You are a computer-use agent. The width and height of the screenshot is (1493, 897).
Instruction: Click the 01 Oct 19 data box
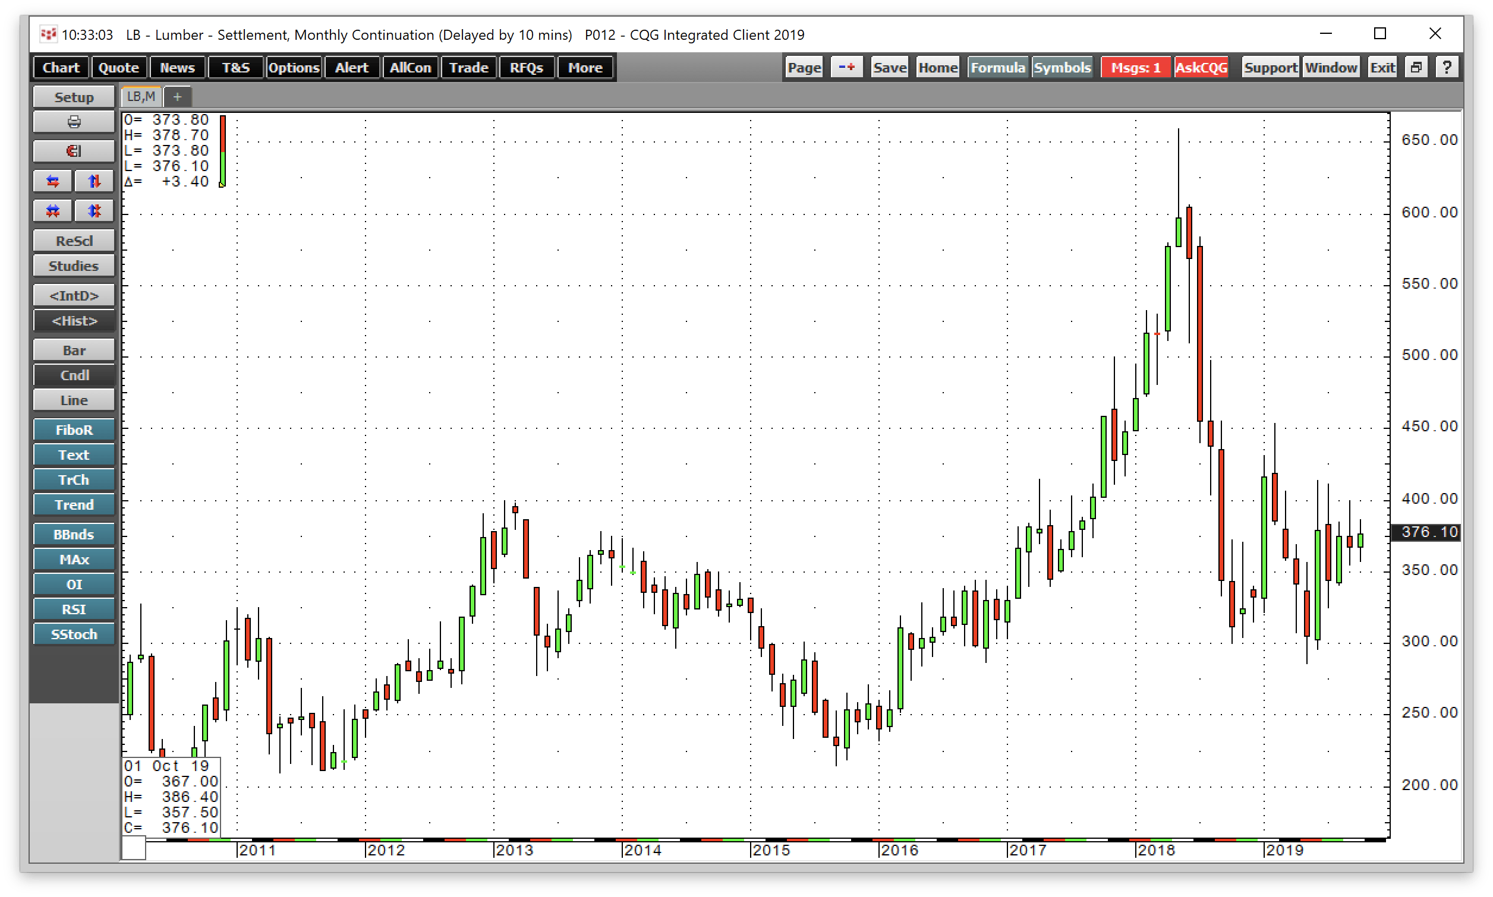(x=171, y=797)
